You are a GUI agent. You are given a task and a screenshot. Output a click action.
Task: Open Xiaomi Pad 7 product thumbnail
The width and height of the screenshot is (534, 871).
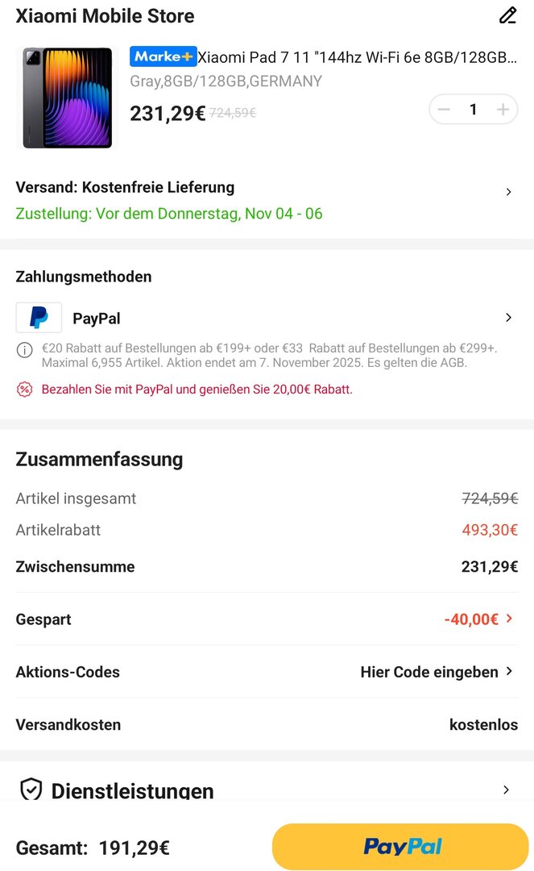click(x=67, y=98)
